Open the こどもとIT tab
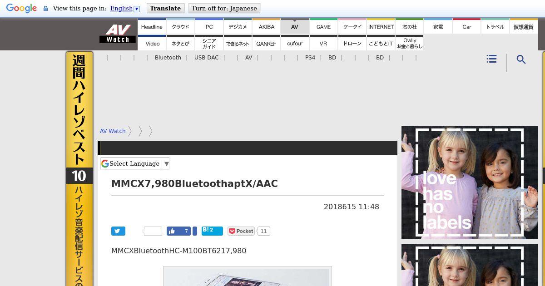 pos(381,43)
